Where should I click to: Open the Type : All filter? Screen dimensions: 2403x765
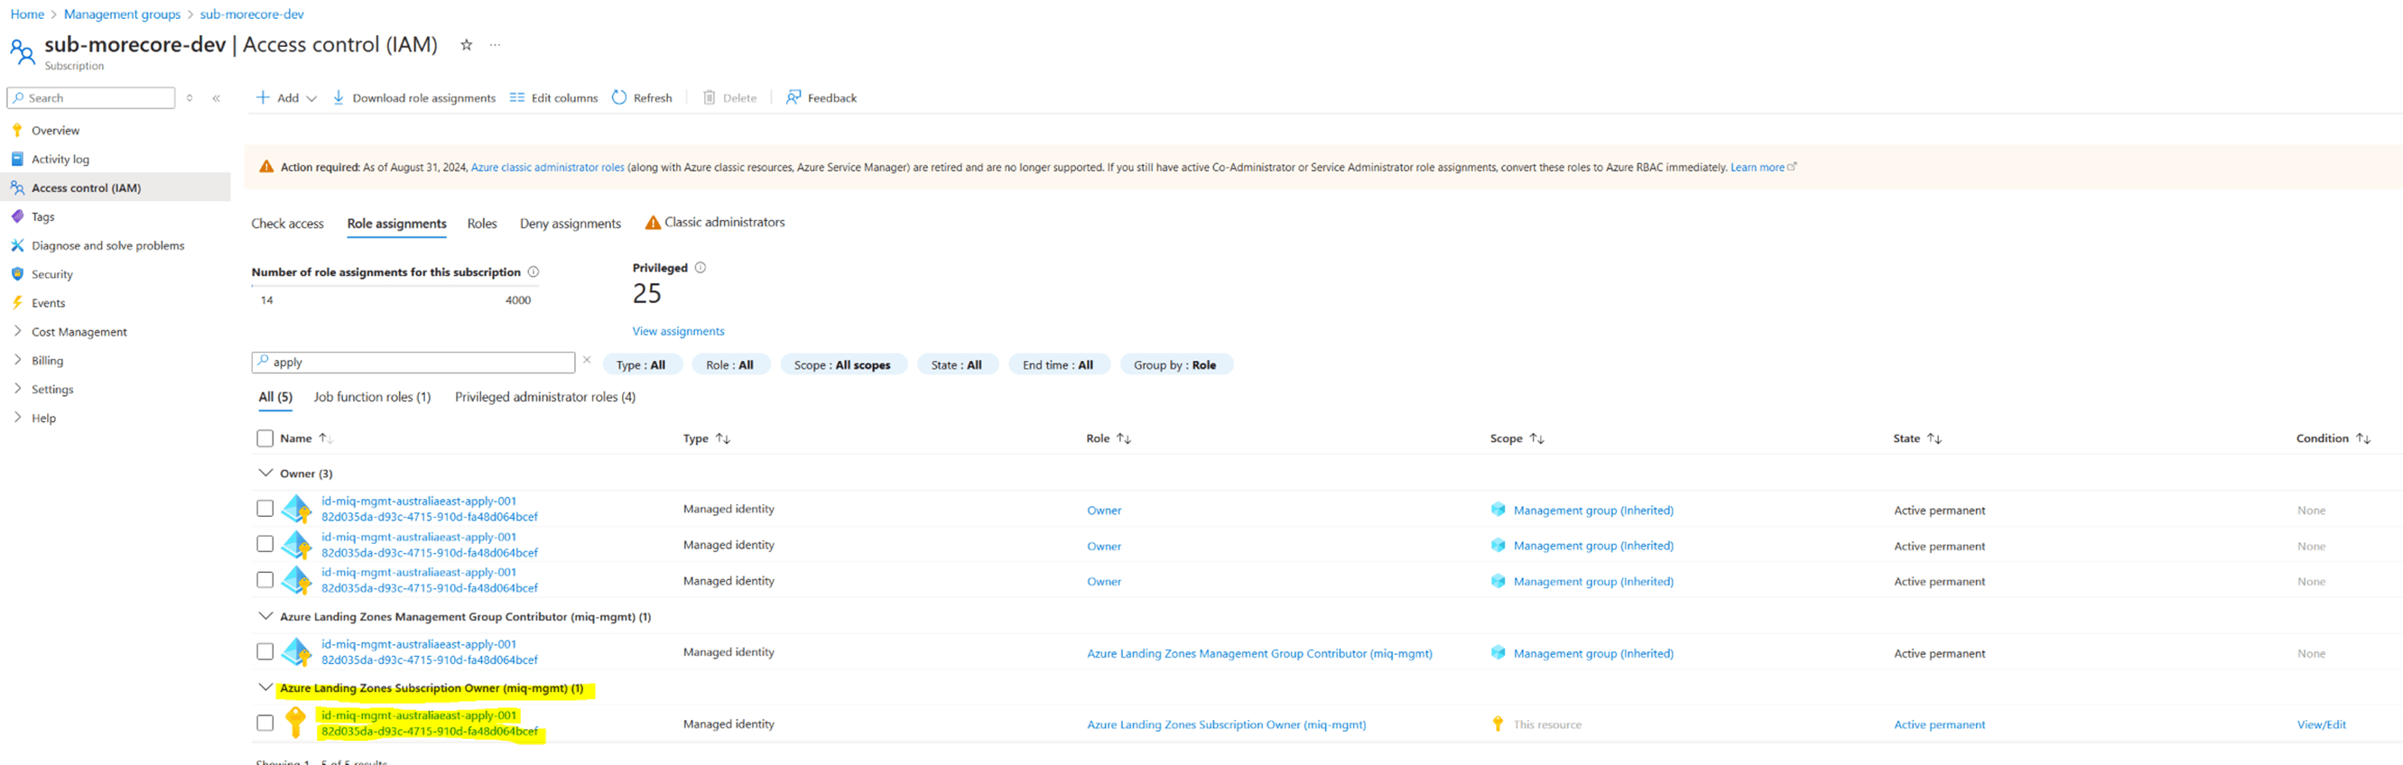click(642, 364)
